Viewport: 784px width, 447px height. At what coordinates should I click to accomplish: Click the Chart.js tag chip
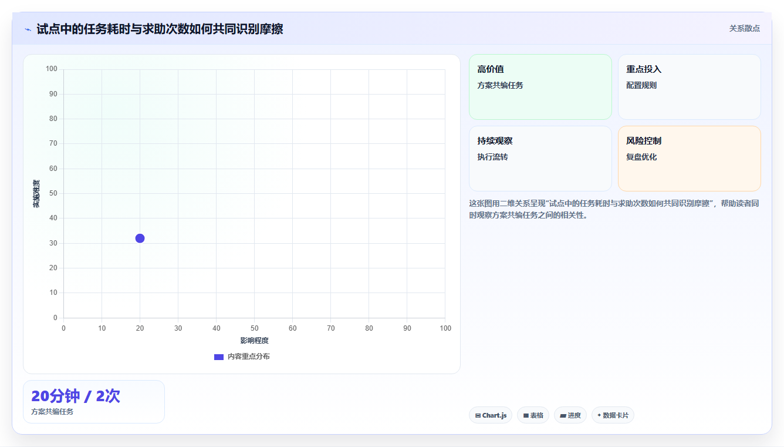[491, 415]
